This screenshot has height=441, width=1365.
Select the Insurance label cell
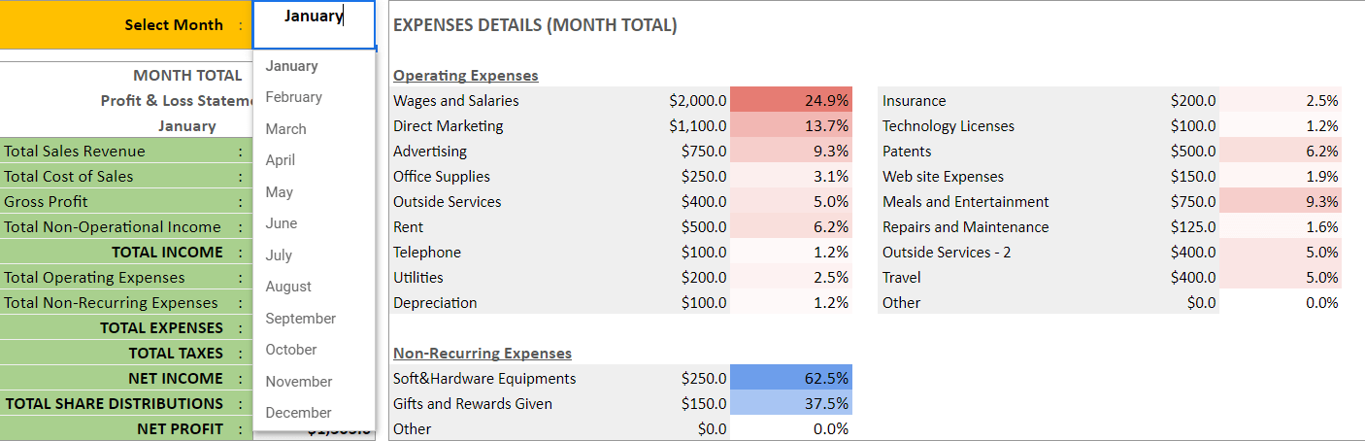click(x=914, y=101)
